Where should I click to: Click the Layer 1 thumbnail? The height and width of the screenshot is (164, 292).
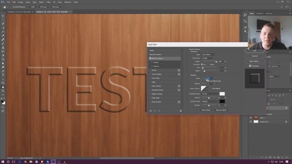click(x=256, y=118)
